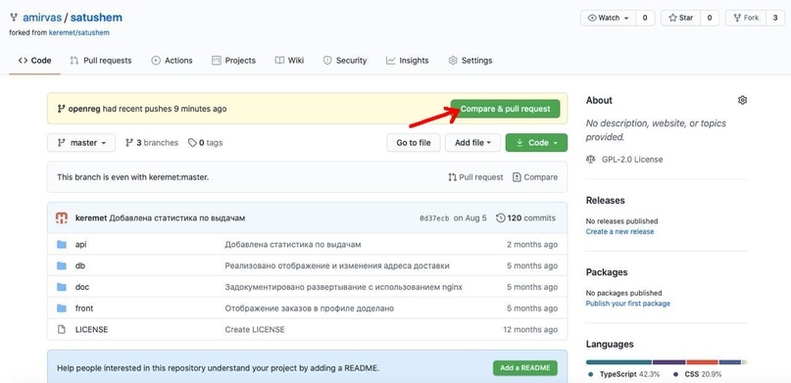
Task: Open the amirvas user link
Action: pyautogui.click(x=42, y=18)
